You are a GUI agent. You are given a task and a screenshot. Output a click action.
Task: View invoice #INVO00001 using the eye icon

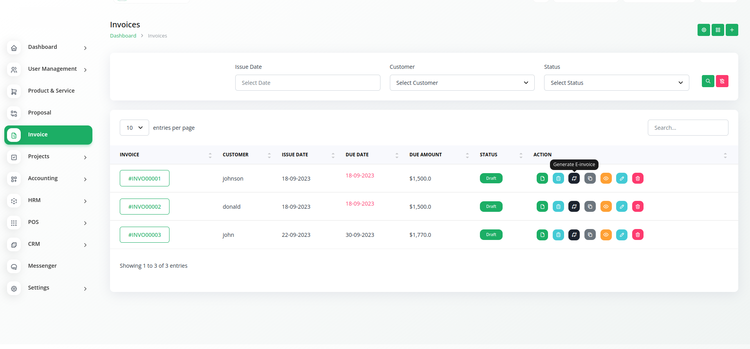[606, 179]
